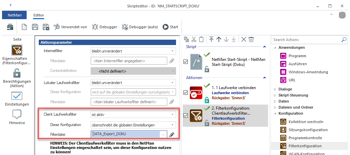Click the Start play button
The height and width of the screenshot is (155, 350).
170,27
